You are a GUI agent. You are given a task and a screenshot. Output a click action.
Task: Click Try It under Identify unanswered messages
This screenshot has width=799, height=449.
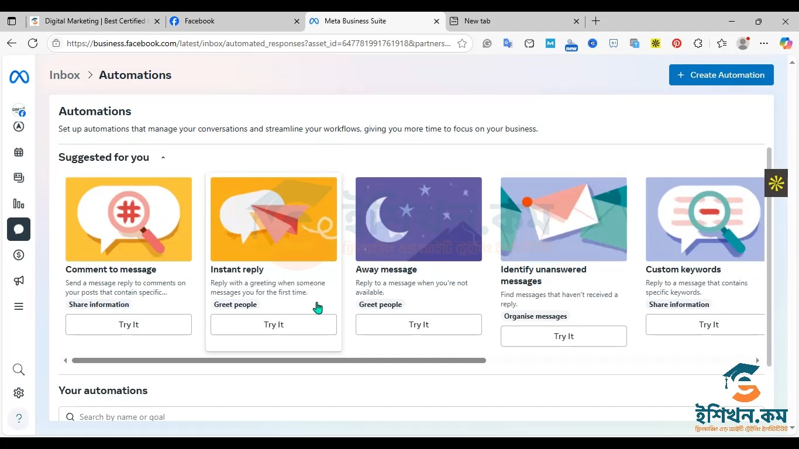click(564, 336)
